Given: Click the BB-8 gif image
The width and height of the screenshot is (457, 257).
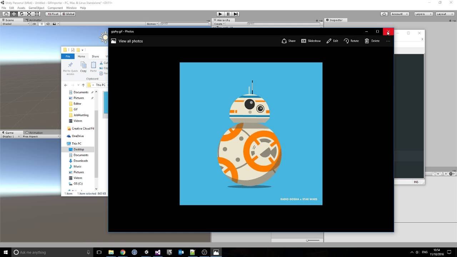Looking at the screenshot, I should 251,134.
